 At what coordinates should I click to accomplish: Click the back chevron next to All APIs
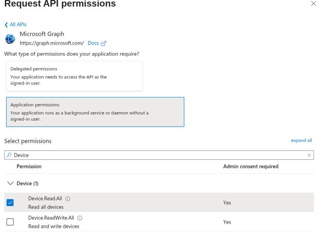pos(6,25)
